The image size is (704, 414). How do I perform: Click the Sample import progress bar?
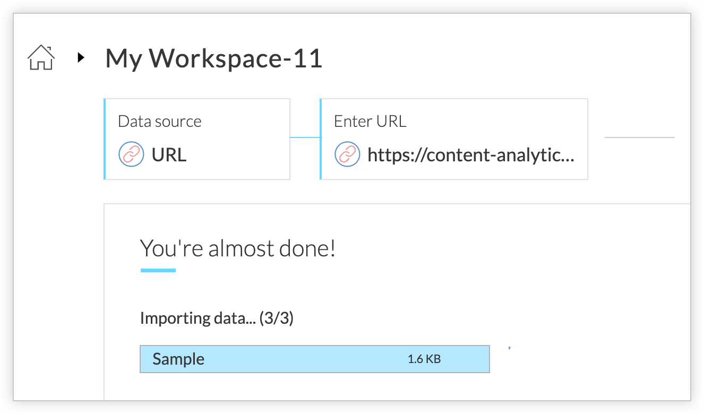(314, 359)
